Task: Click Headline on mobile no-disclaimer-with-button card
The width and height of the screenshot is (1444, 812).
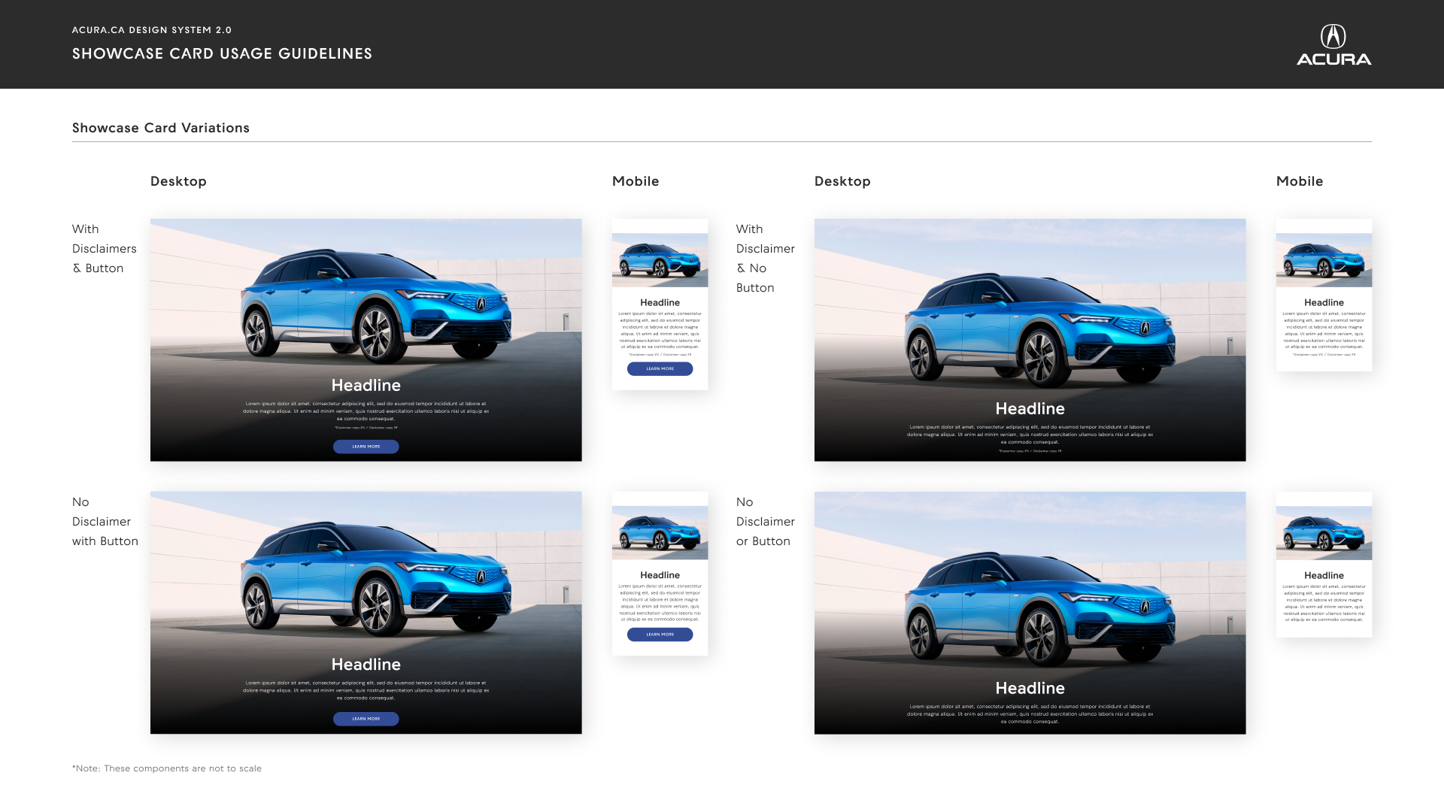Action: click(x=660, y=575)
